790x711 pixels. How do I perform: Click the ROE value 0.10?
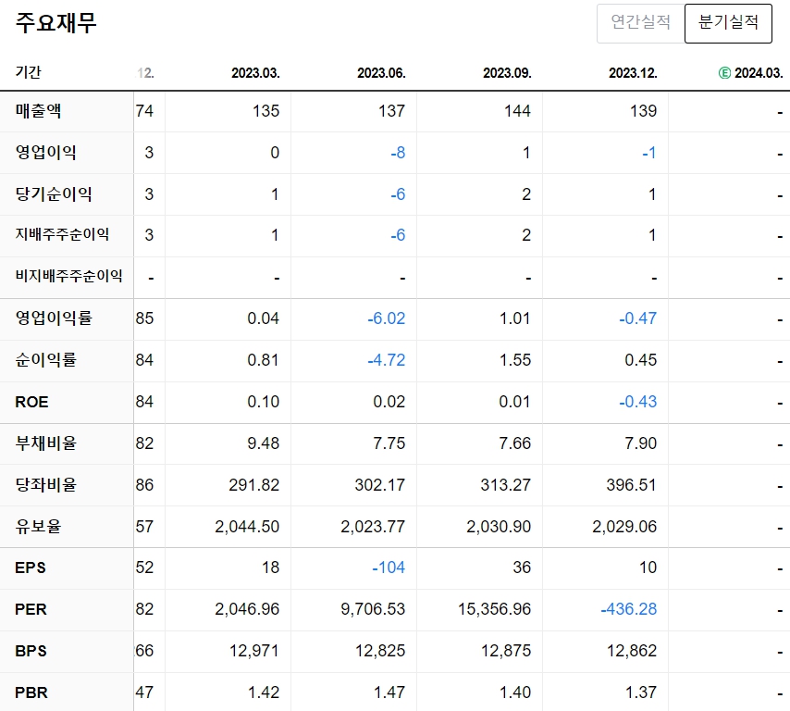coord(263,402)
